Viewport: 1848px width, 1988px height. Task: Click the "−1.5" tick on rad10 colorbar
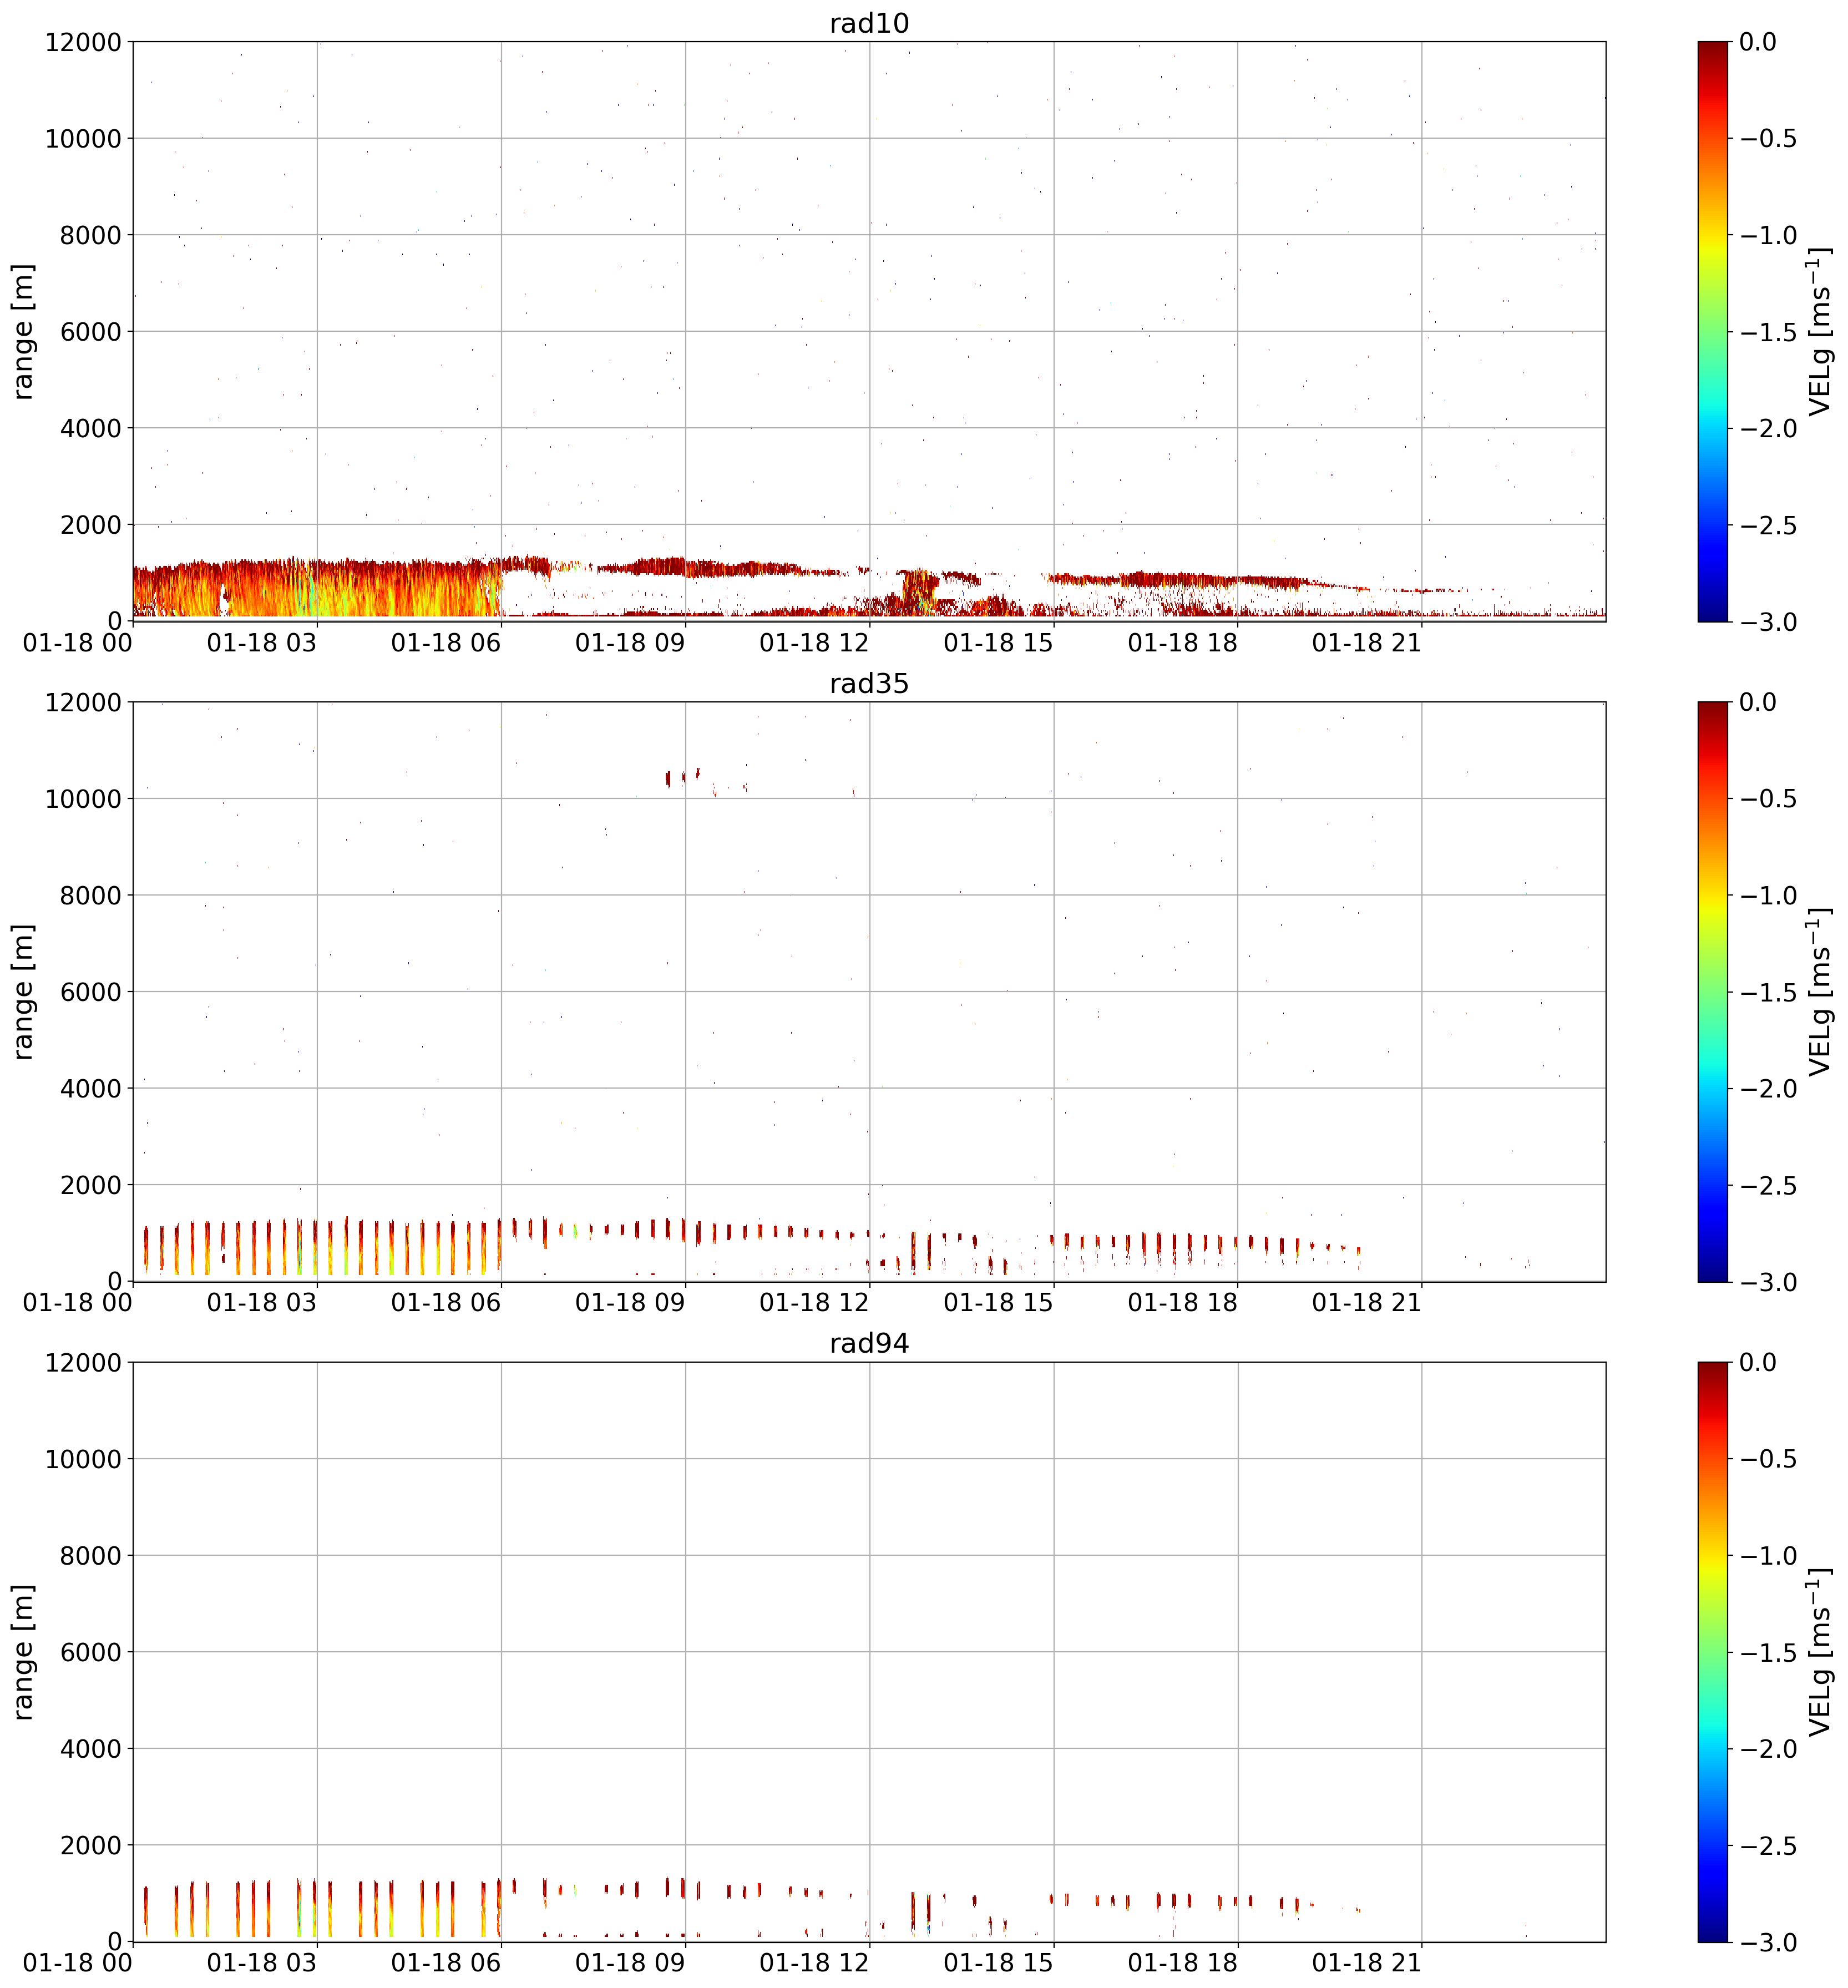(1768, 332)
